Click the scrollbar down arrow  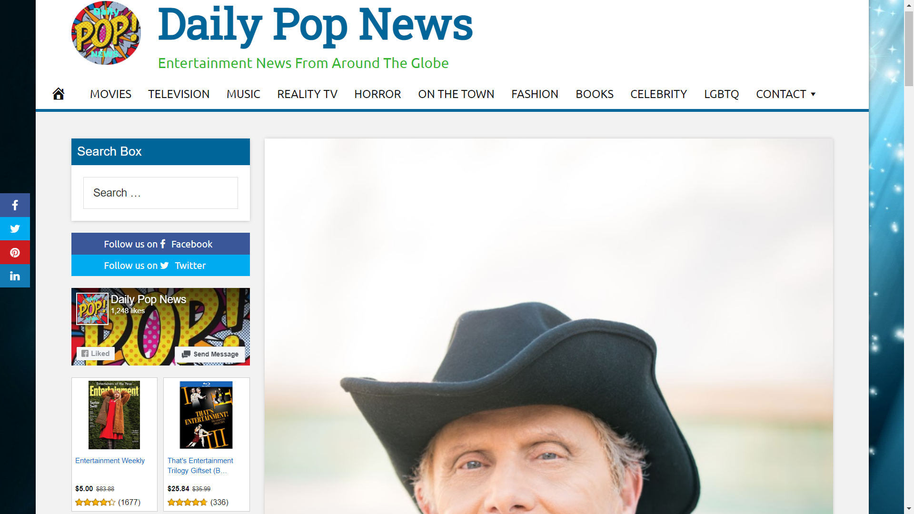[x=909, y=509]
